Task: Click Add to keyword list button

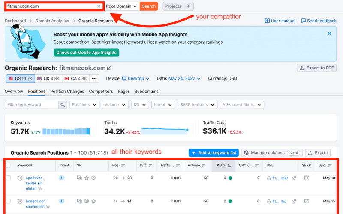Action: (x=214, y=153)
